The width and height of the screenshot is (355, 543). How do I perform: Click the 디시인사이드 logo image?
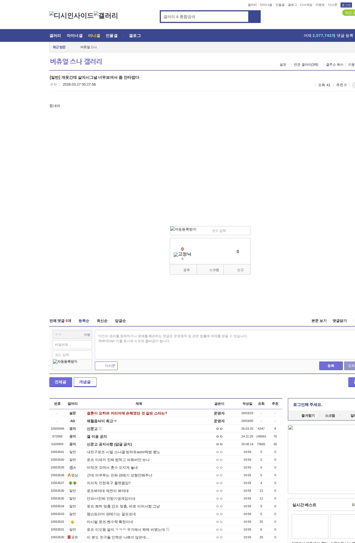tap(72, 16)
